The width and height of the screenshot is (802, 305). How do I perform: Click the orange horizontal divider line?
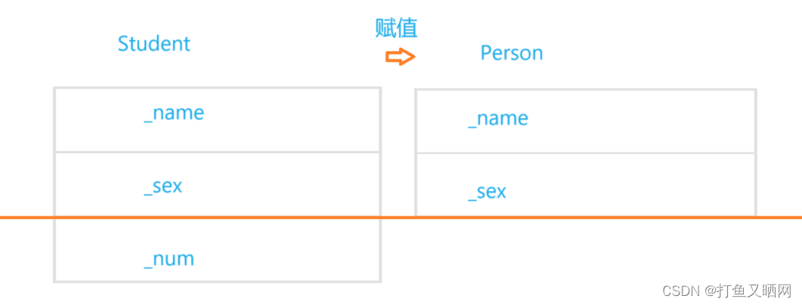point(401,217)
